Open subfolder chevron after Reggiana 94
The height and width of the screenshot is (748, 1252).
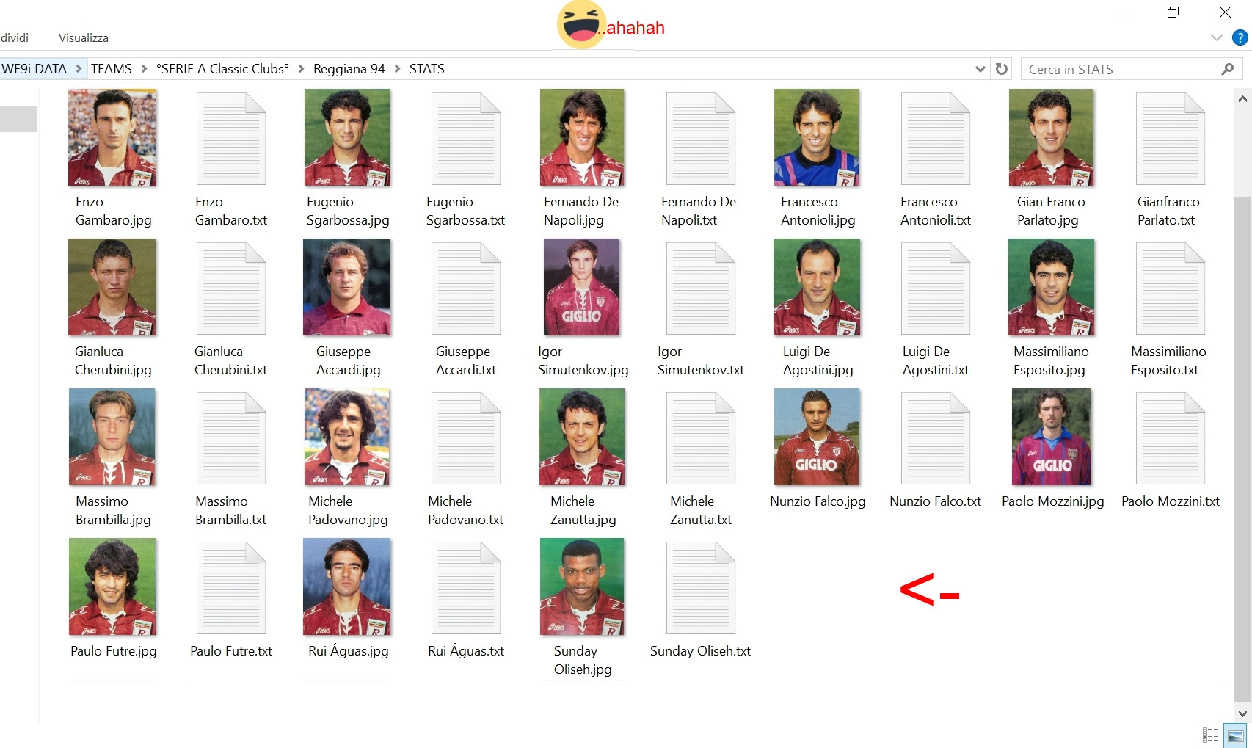pyautogui.click(x=397, y=69)
